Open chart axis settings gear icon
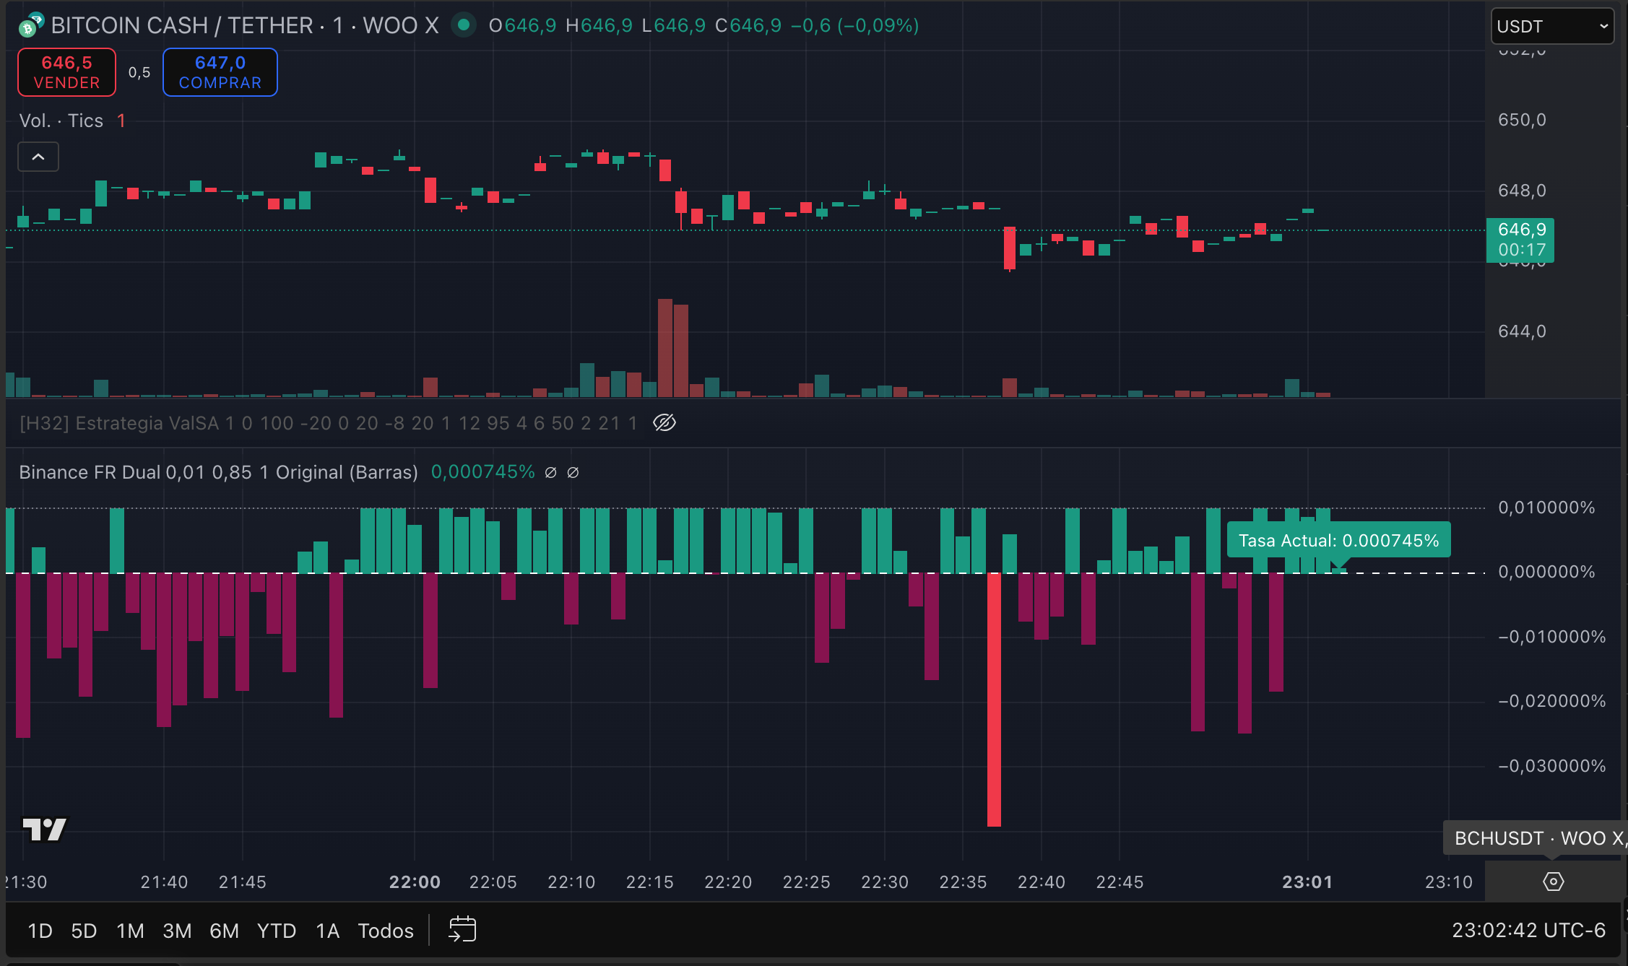Image resolution: width=1628 pixels, height=966 pixels. (x=1553, y=882)
